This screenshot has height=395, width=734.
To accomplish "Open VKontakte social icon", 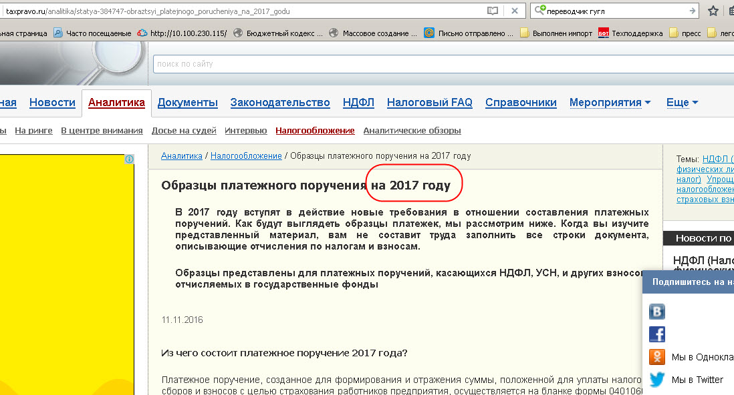I will [x=656, y=312].
